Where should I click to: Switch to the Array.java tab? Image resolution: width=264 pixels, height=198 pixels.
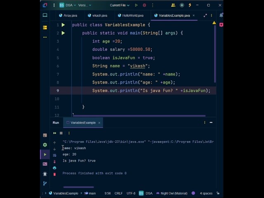coord(68,16)
